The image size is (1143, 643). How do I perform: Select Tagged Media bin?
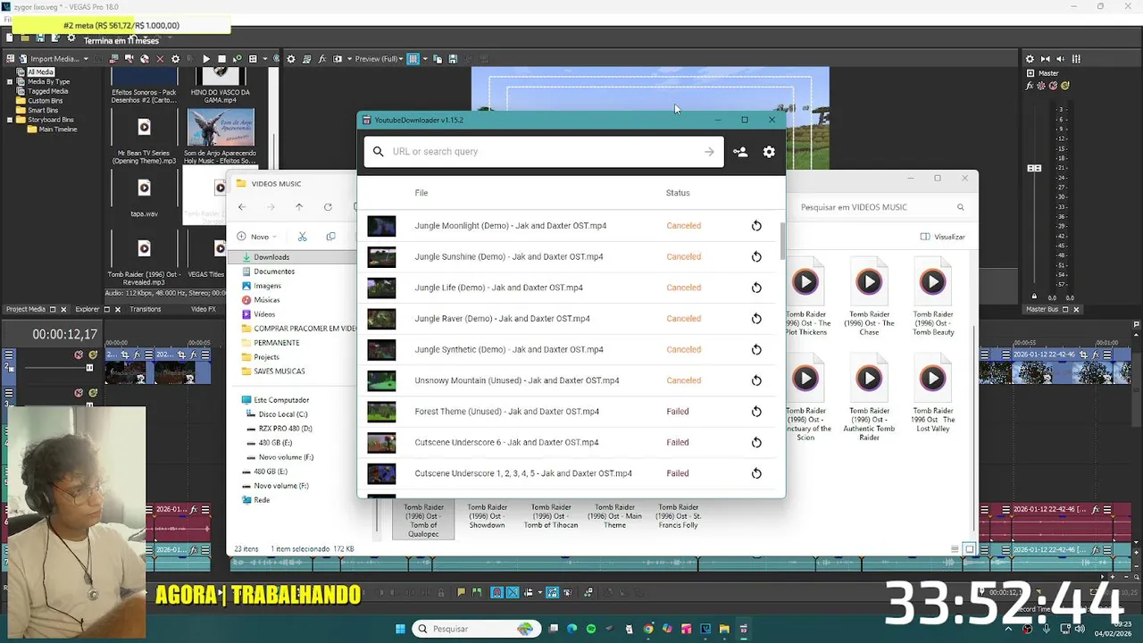tap(47, 91)
